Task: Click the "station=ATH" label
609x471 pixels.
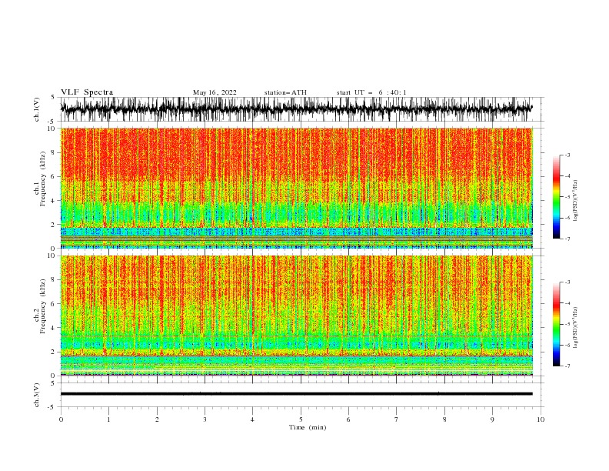Action: pyautogui.click(x=285, y=92)
